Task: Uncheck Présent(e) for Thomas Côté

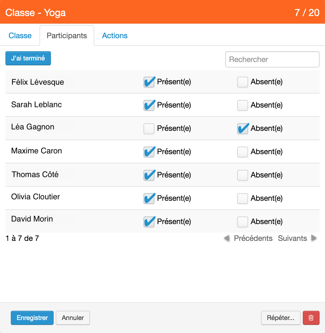Action: 149,175
